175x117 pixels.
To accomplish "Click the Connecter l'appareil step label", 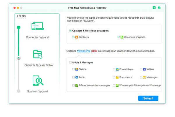I will pos(38,37).
